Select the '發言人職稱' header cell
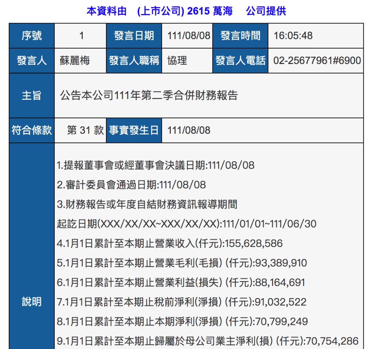Screen dimensions: 372x349 pyautogui.click(x=134, y=61)
